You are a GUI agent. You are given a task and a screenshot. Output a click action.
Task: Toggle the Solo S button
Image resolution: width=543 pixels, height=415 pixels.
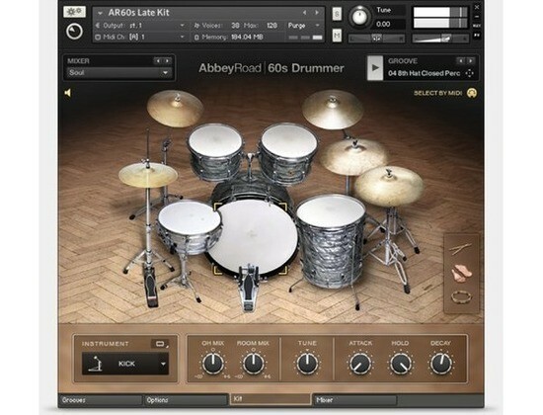[x=337, y=14]
